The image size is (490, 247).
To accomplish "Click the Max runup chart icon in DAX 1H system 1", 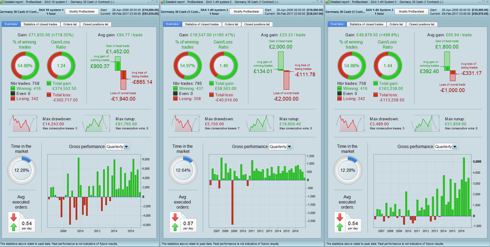I will click(x=96, y=123).
